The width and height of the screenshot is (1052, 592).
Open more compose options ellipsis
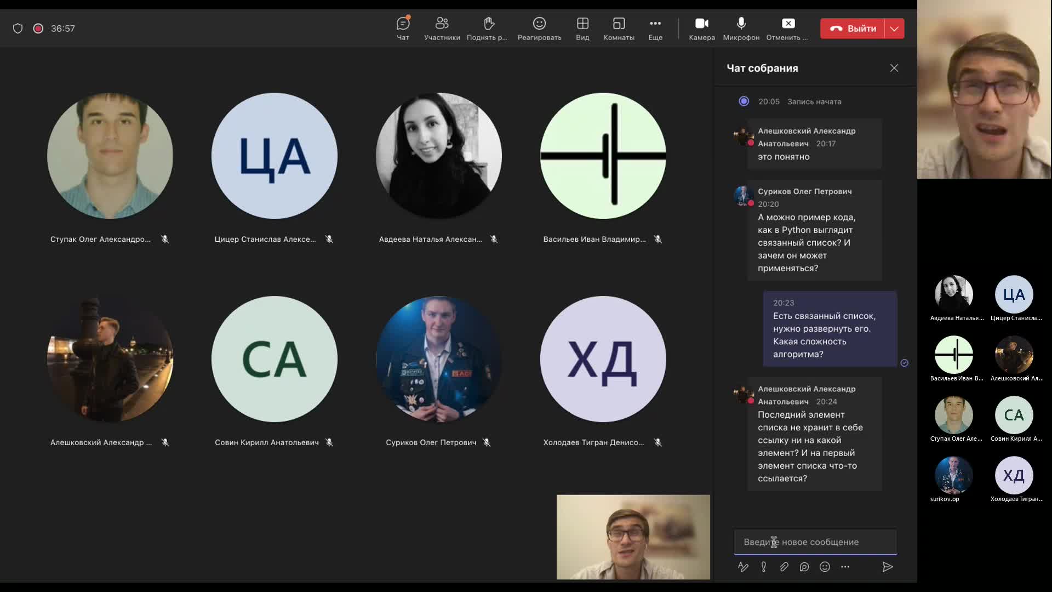pyautogui.click(x=845, y=567)
